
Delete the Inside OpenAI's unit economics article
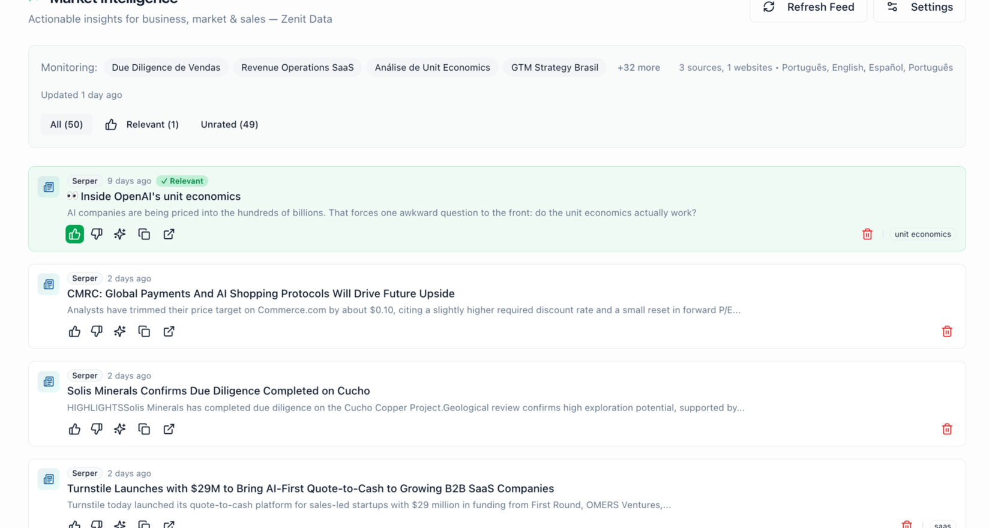(x=867, y=234)
